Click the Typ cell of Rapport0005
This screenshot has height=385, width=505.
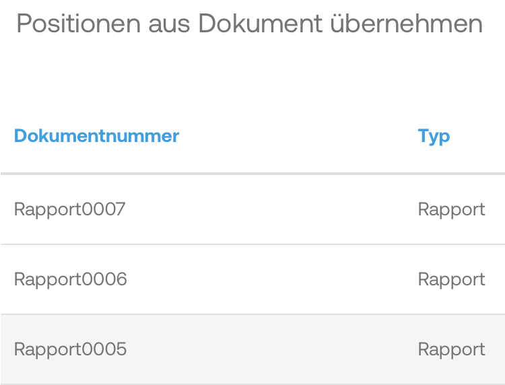[451, 349]
